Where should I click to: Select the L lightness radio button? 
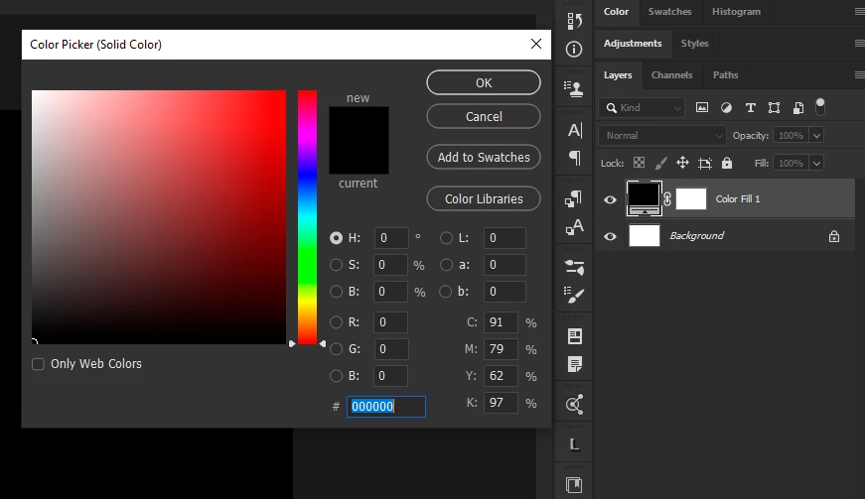[x=446, y=238]
